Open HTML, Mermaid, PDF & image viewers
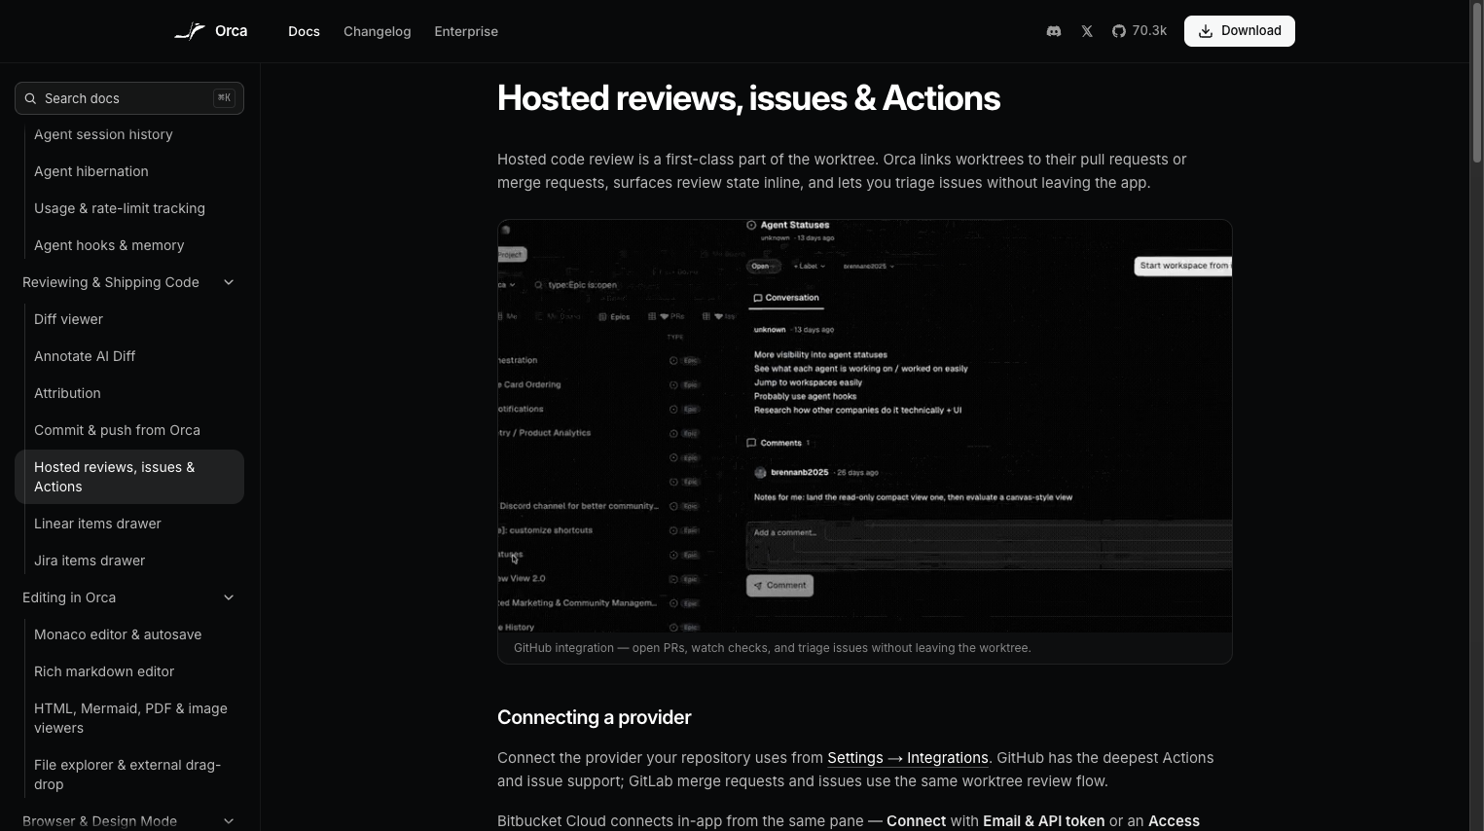Screen dimensions: 1484x831 [129, 718]
